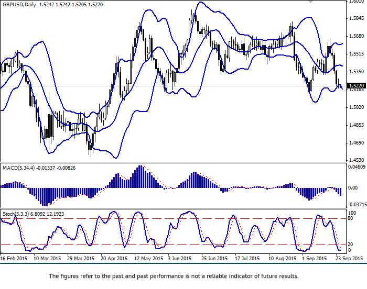Image resolution: width=367 pixels, height=289 pixels.
Task: Click the 1.5350 price axis value
Action: (x=357, y=72)
